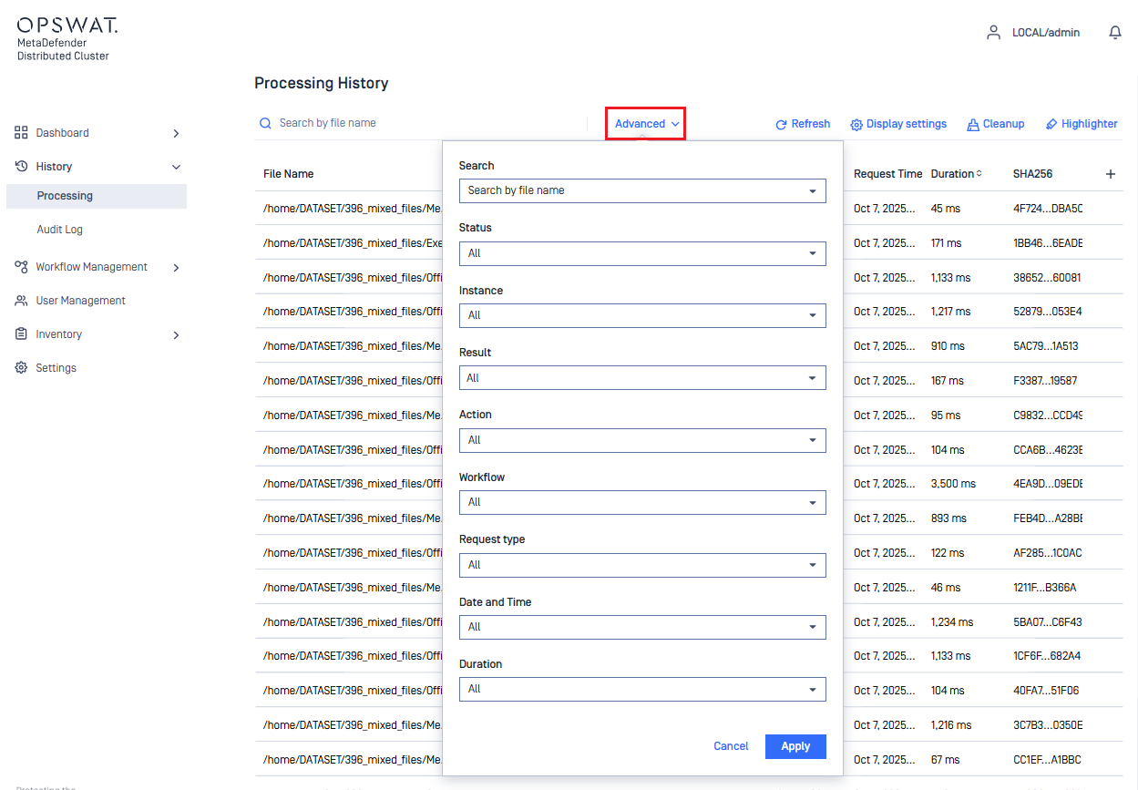
Task: Open the Result dropdown
Action: [x=641, y=378]
